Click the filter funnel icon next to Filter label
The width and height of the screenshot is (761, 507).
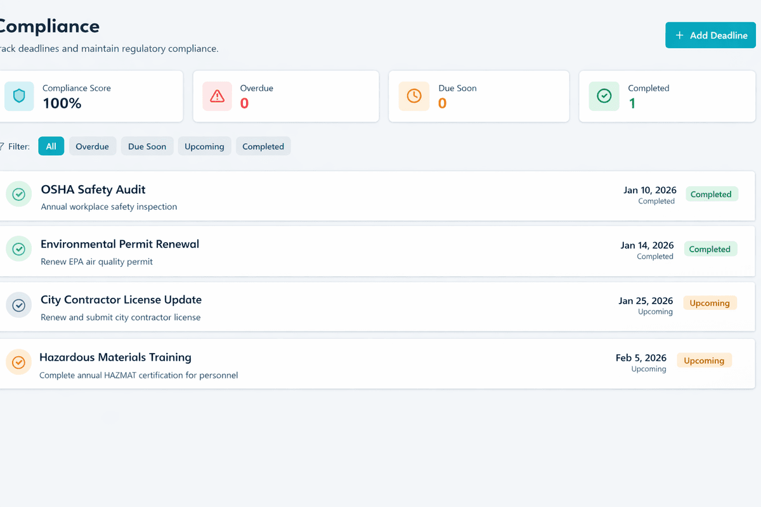(x=3, y=146)
